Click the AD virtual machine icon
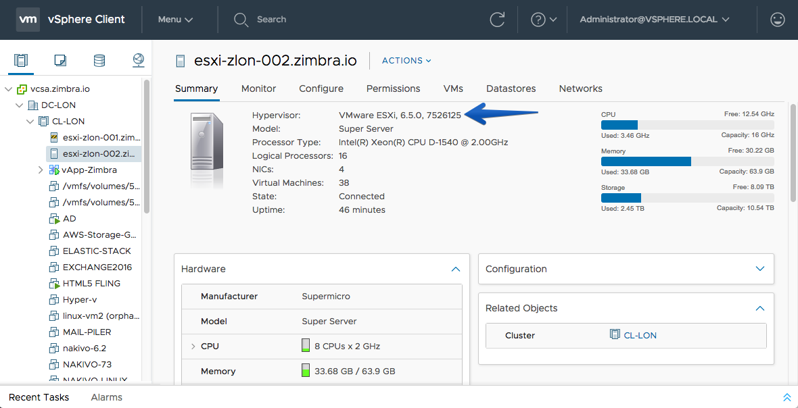Viewport: 798px width, 408px height. point(55,218)
